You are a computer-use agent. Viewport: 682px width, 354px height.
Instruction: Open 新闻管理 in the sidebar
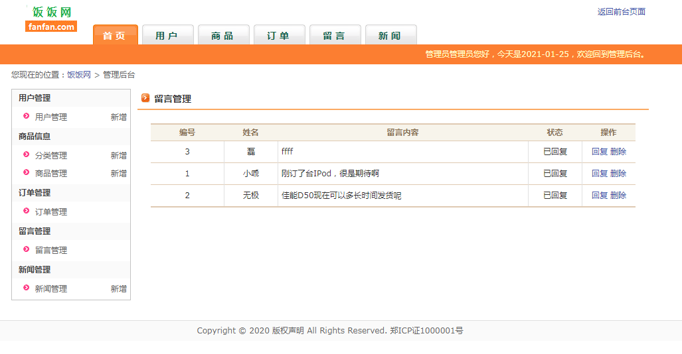[x=51, y=289]
